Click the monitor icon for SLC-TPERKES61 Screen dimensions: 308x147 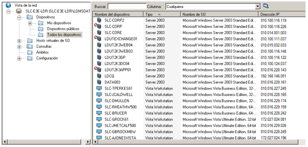click(x=99, y=88)
